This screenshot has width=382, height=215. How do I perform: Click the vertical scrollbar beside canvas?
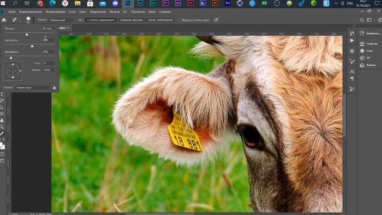click(x=345, y=115)
